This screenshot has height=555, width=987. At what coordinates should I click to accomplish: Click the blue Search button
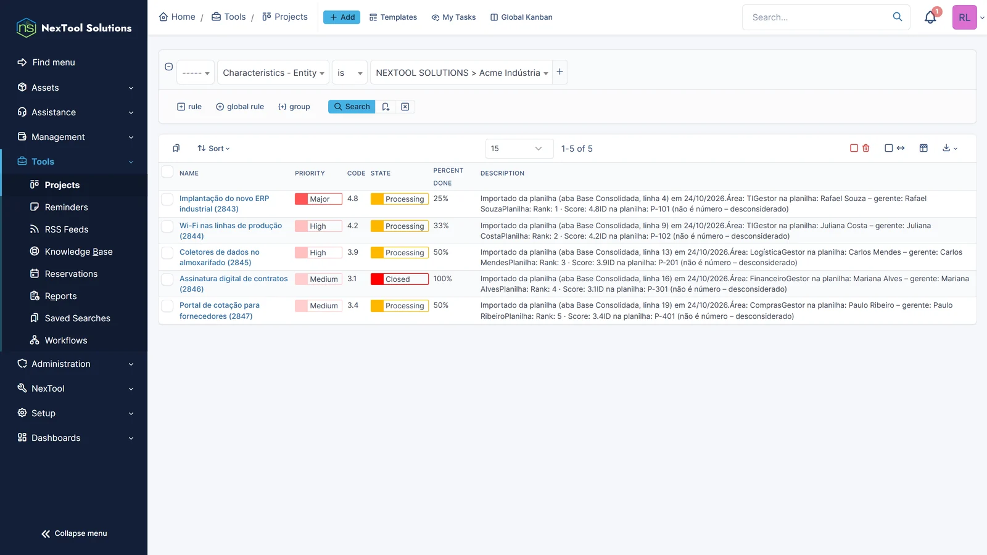click(x=352, y=107)
